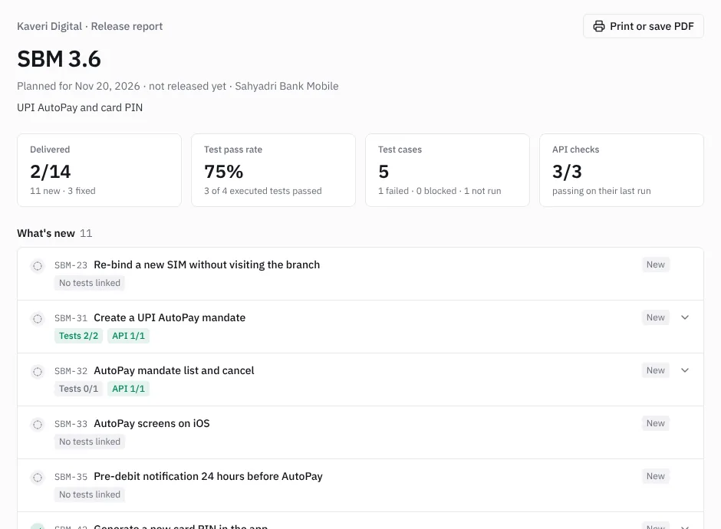The height and width of the screenshot is (529, 721).
Task: Click the status circle icon for SBM-23
Action: point(38,265)
